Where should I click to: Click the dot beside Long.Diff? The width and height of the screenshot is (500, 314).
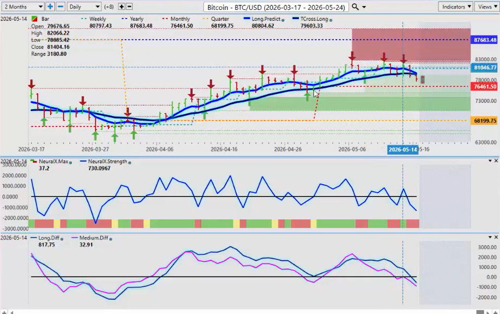62,239
